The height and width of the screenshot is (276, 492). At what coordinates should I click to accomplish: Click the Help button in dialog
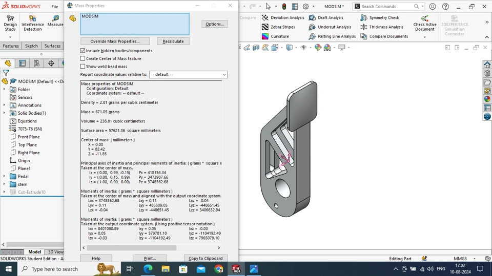96,259
